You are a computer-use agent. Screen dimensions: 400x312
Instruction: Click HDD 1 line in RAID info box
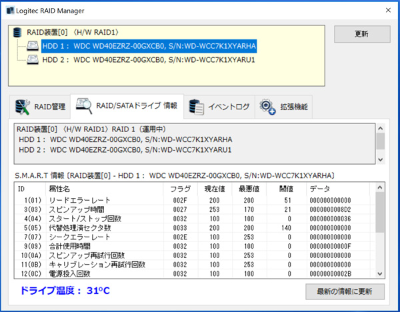(x=125, y=139)
